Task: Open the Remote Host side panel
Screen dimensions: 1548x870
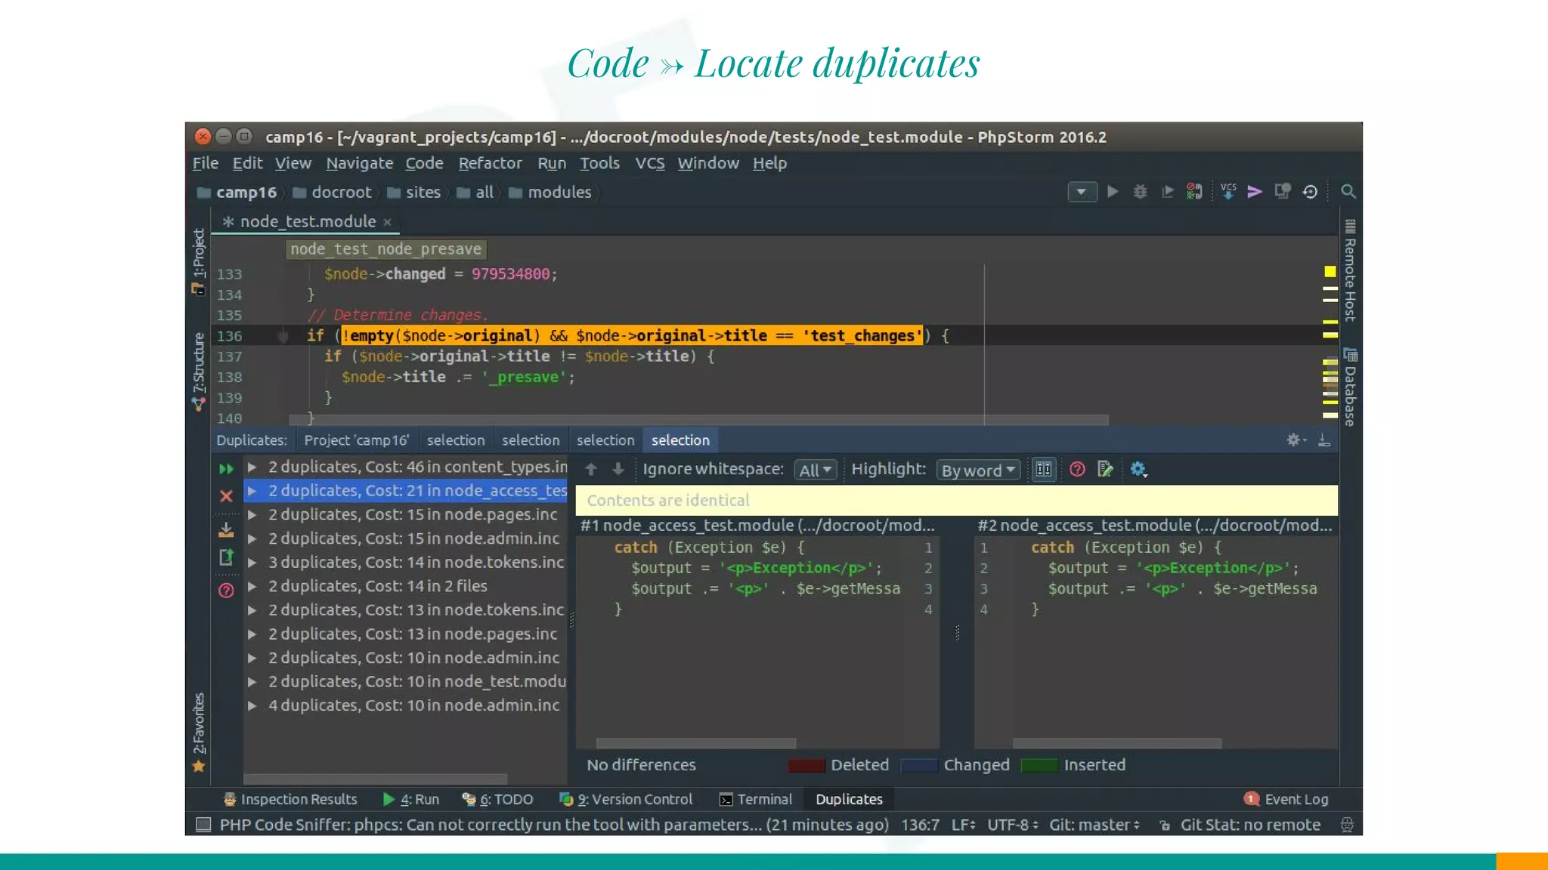Action: 1351,270
